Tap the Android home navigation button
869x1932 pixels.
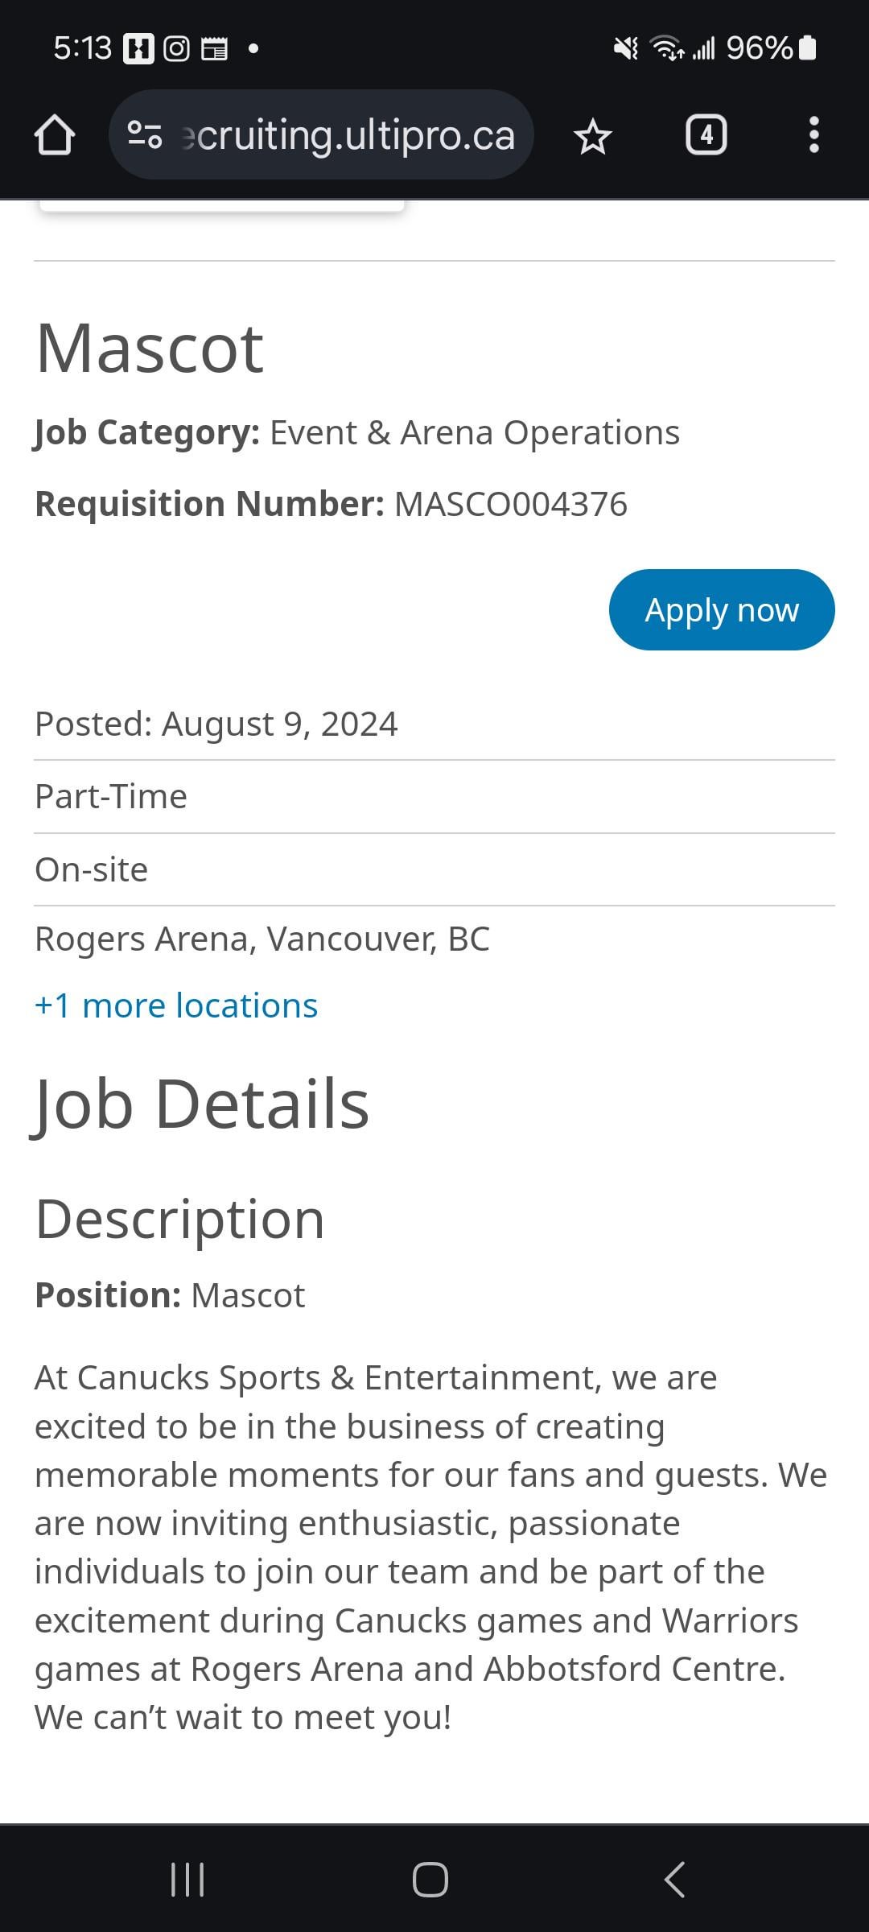430,1880
